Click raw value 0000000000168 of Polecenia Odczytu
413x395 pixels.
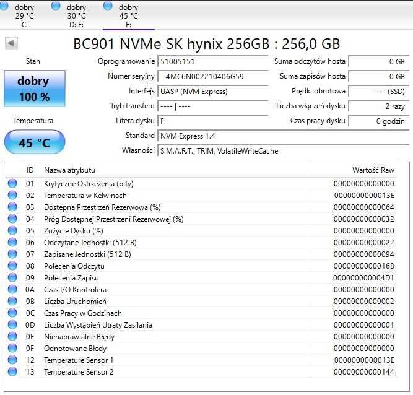pos(363,266)
